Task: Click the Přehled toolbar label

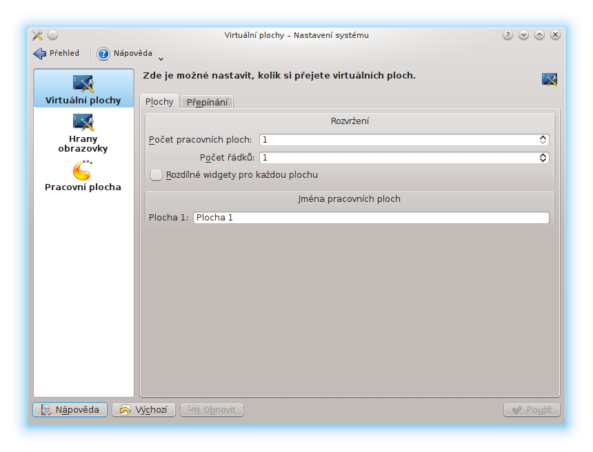Action: click(x=64, y=53)
